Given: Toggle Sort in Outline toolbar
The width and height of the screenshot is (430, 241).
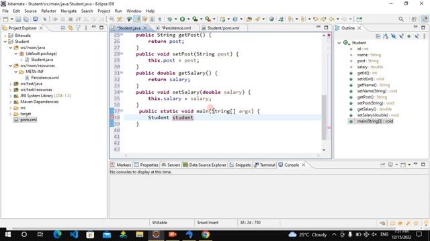Looking at the screenshot, I should click(x=386, y=36).
